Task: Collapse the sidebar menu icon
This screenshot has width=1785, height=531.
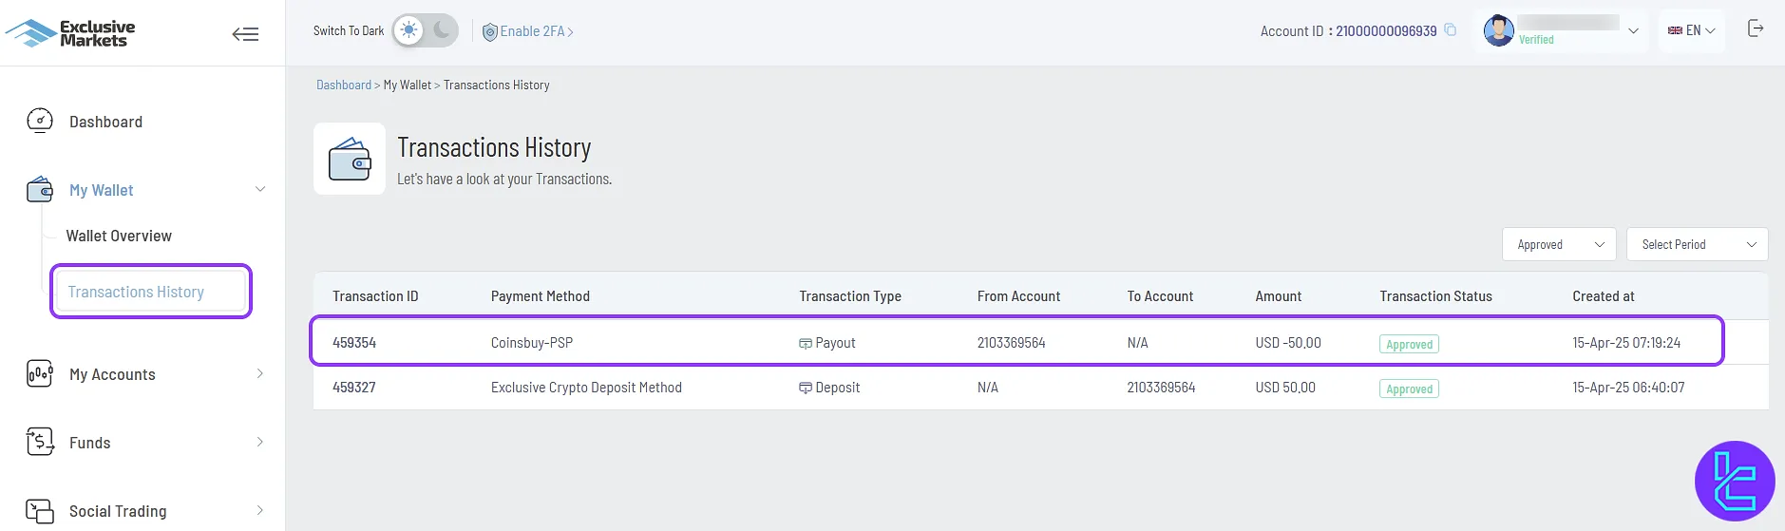Action: (245, 34)
